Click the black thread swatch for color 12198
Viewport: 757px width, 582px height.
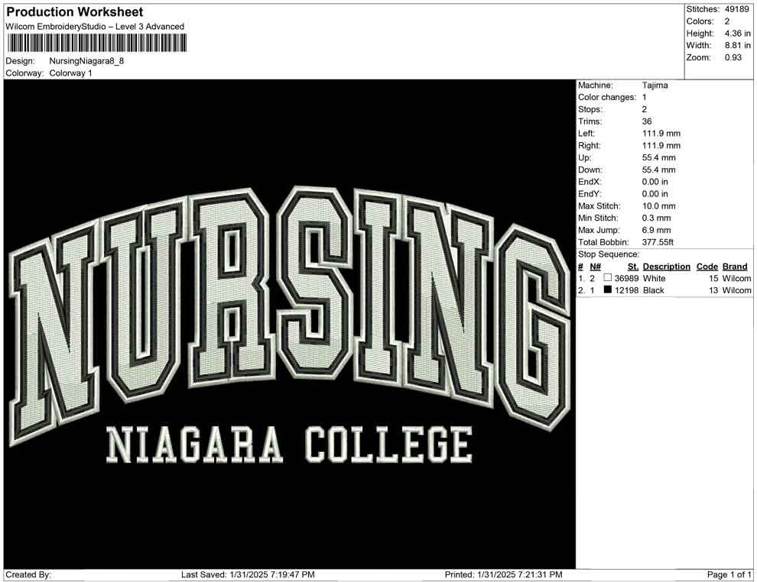pyautogui.click(x=607, y=290)
